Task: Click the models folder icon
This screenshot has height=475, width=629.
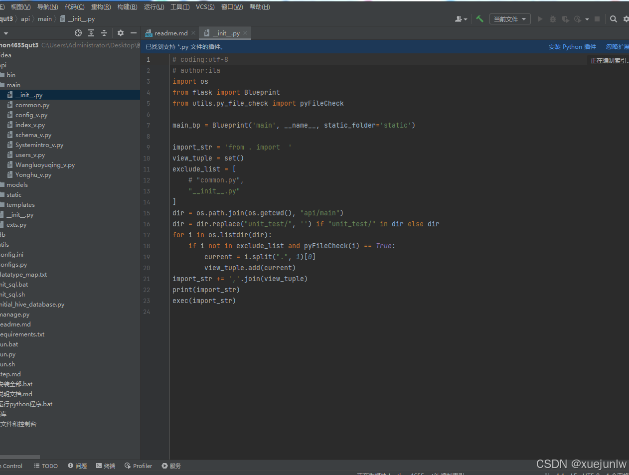Action: point(2,185)
